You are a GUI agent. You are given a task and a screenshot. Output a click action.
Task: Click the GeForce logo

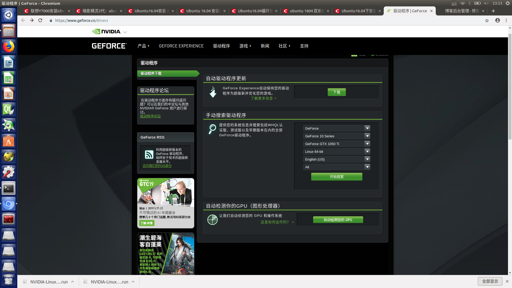tap(109, 46)
